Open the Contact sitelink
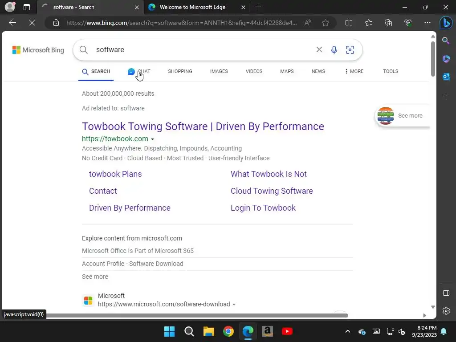Image resolution: width=456 pixels, height=342 pixels. [103, 191]
